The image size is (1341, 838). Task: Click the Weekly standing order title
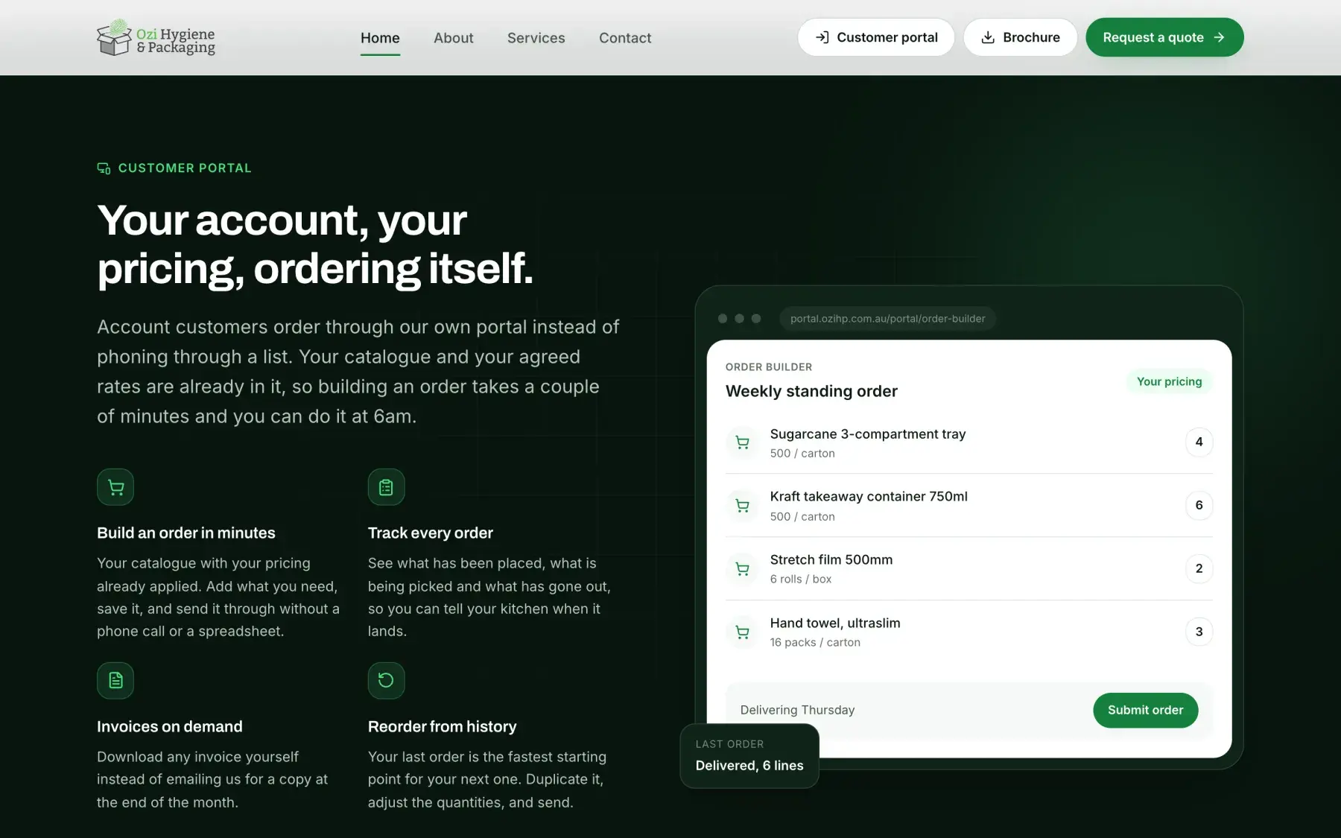coord(811,391)
